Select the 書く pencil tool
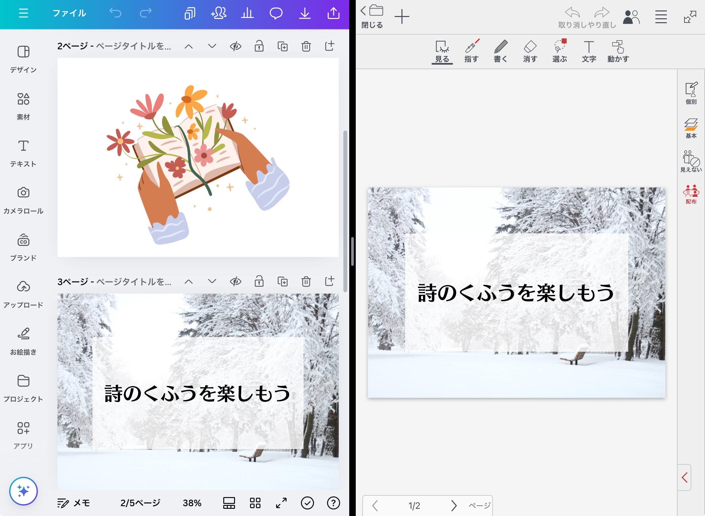 pos(500,51)
